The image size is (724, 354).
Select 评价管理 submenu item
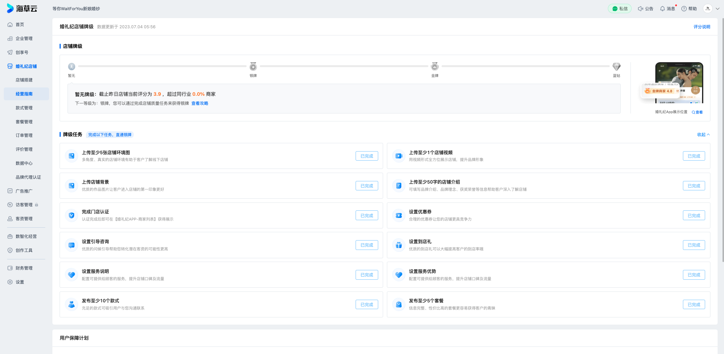pos(24,149)
